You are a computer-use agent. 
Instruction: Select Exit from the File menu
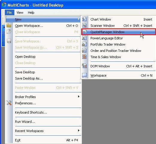43,140
